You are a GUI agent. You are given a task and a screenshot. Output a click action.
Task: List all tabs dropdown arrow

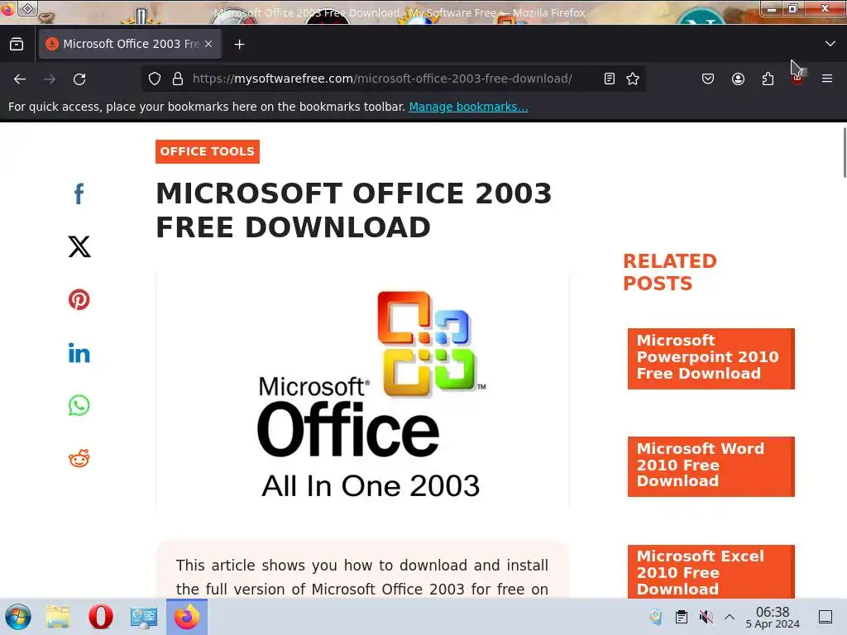point(830,44)
